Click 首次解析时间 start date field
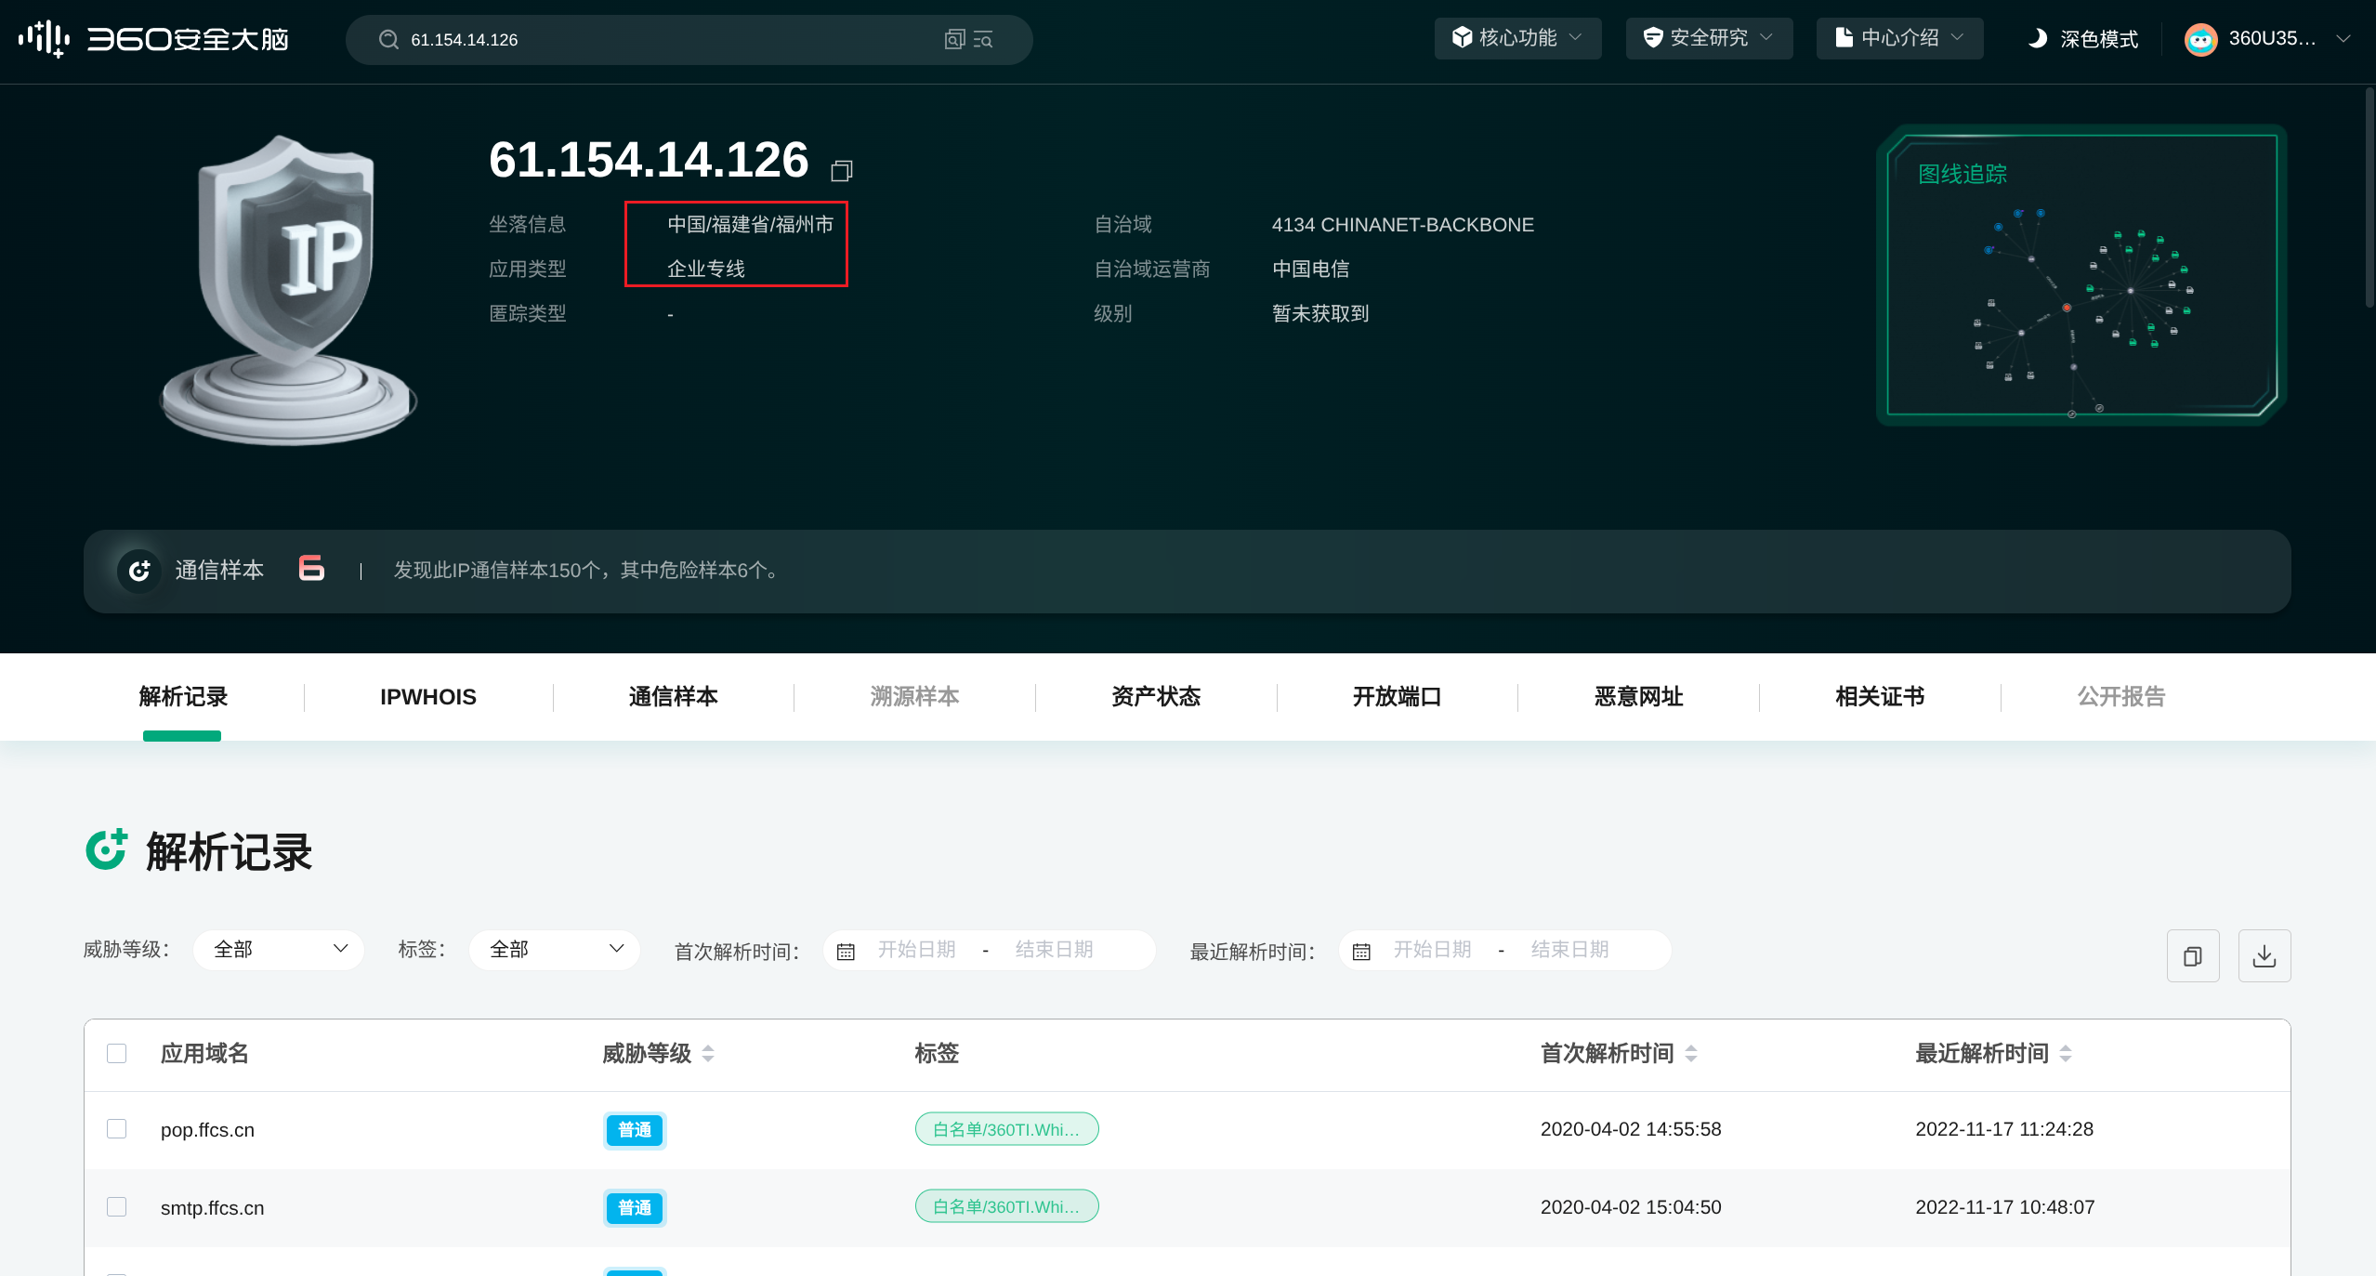Viewport: 2376px width, 1276px height. point(916,949)
